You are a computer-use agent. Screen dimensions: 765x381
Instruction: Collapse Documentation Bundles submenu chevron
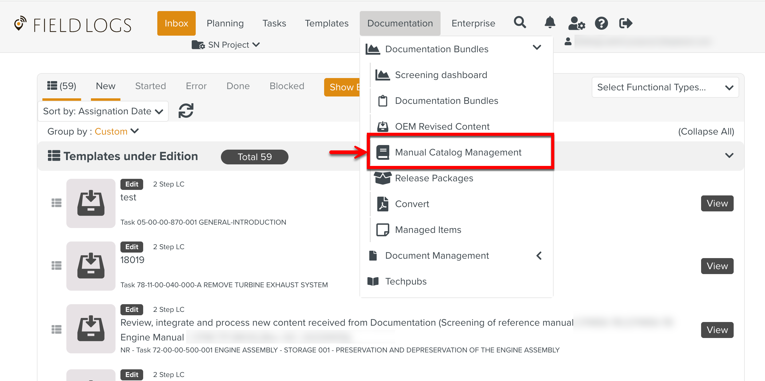tap(537, 48)
